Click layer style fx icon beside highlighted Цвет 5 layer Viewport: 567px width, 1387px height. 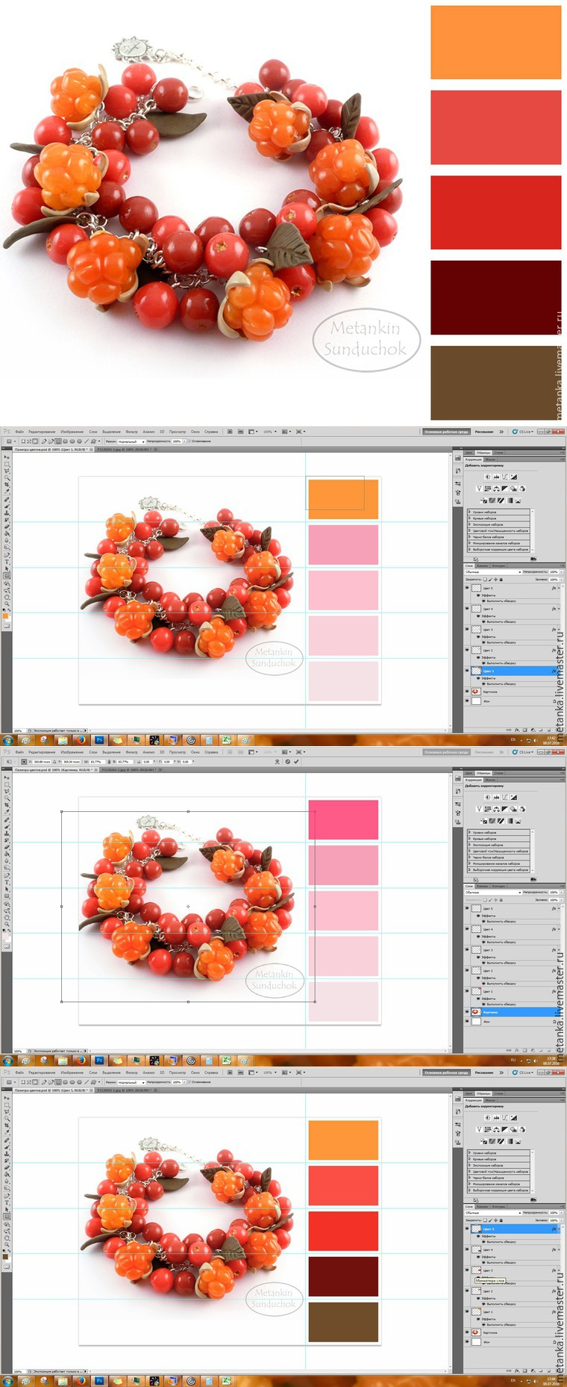554,1229
